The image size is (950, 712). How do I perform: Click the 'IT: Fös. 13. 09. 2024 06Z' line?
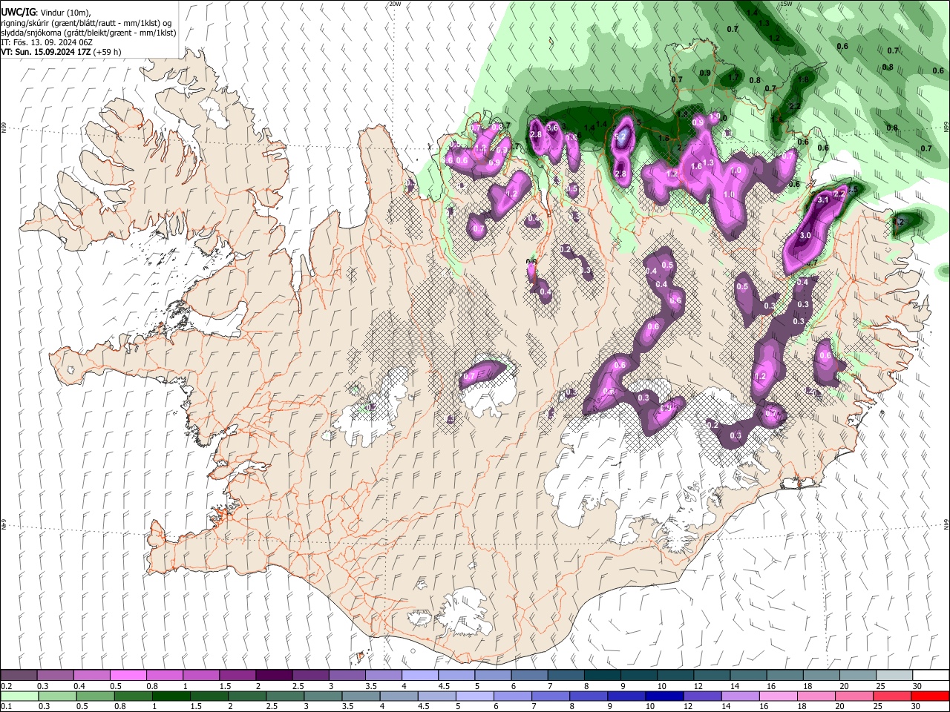47,42
